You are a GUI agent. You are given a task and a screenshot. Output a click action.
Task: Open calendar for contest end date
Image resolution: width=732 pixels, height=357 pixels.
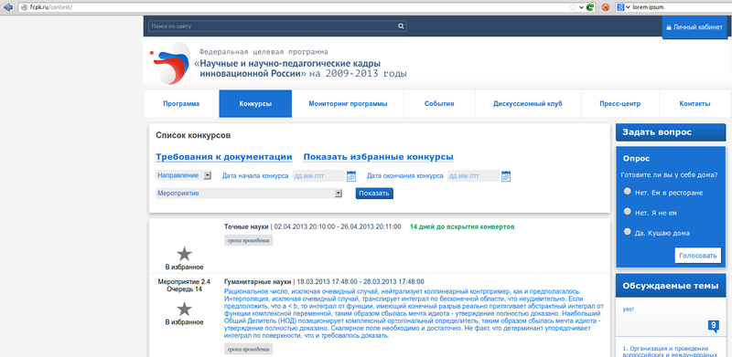[x=506, y=176]
